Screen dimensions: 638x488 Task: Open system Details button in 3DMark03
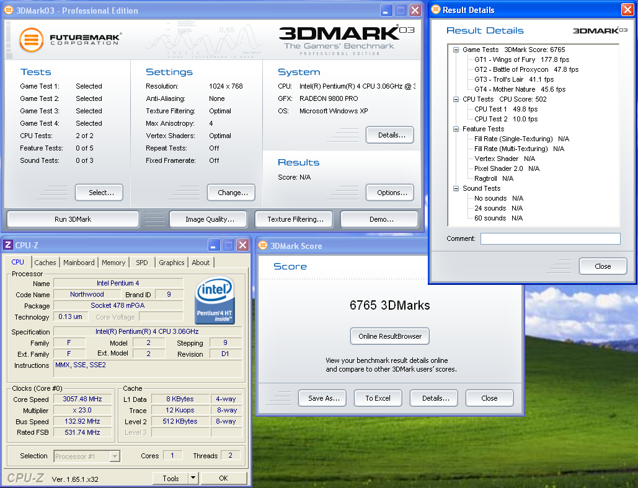(390, 135)
